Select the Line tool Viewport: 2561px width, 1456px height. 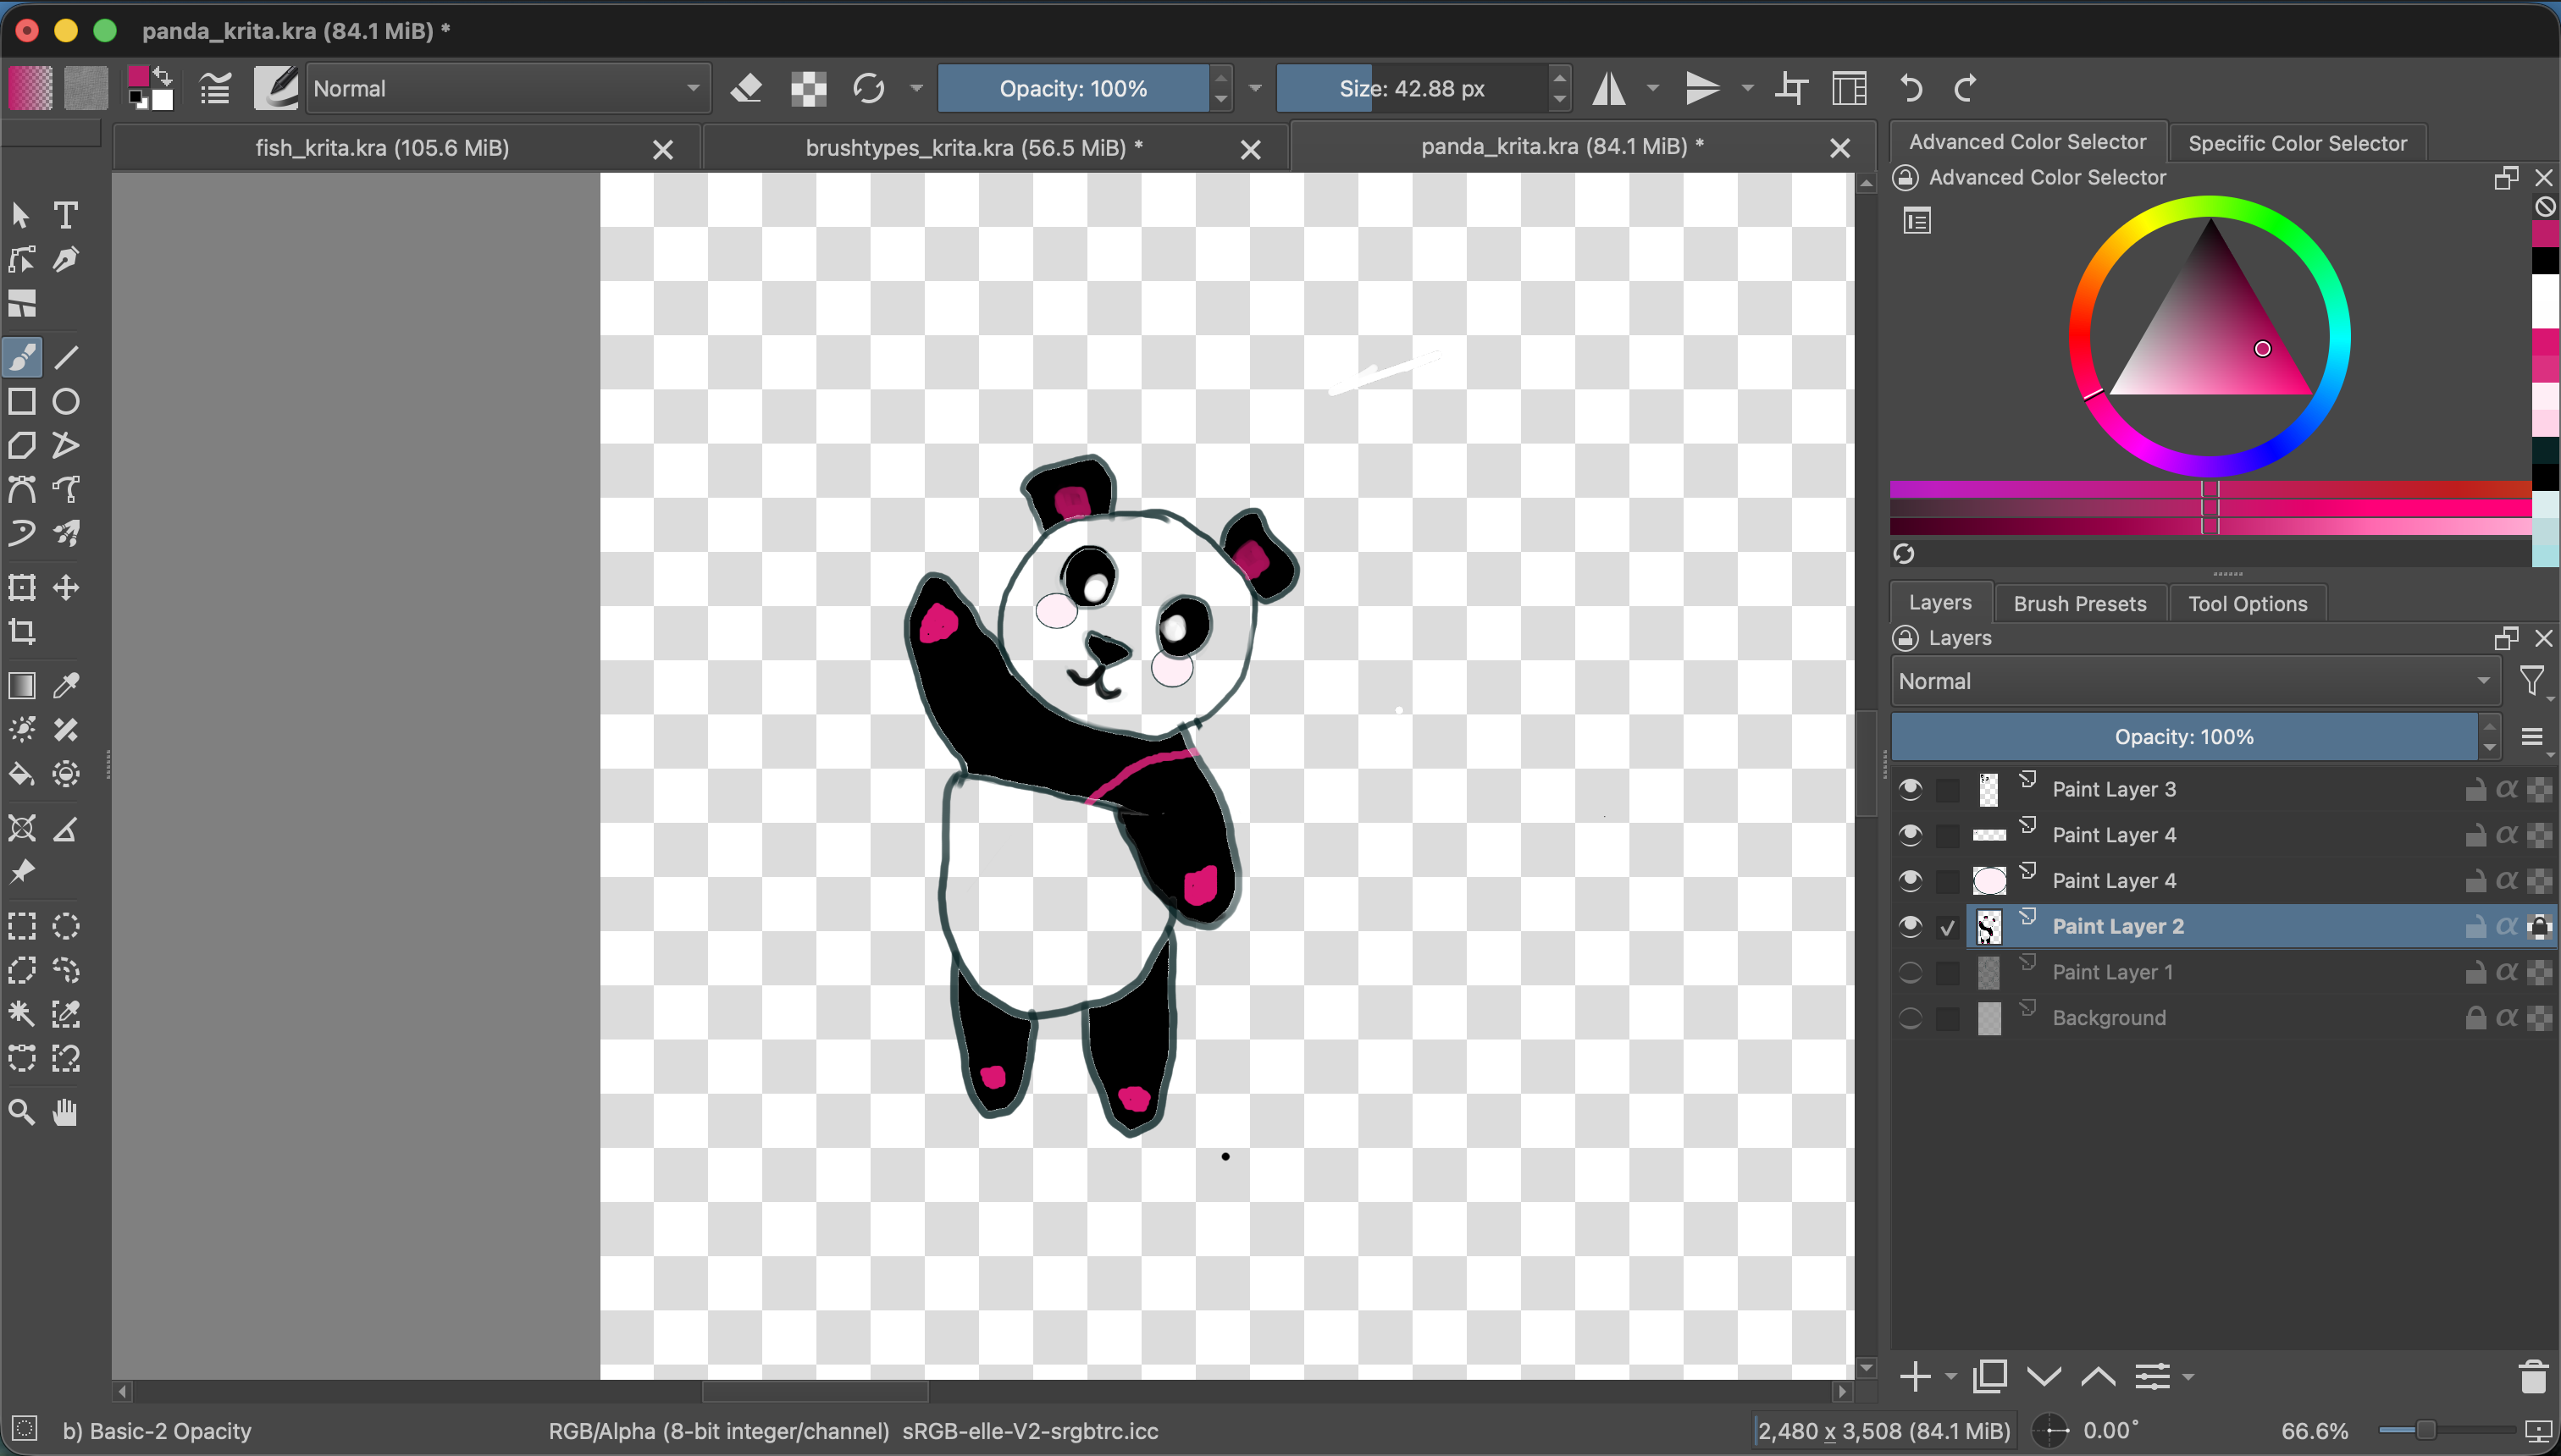click(x=66, y=357)
